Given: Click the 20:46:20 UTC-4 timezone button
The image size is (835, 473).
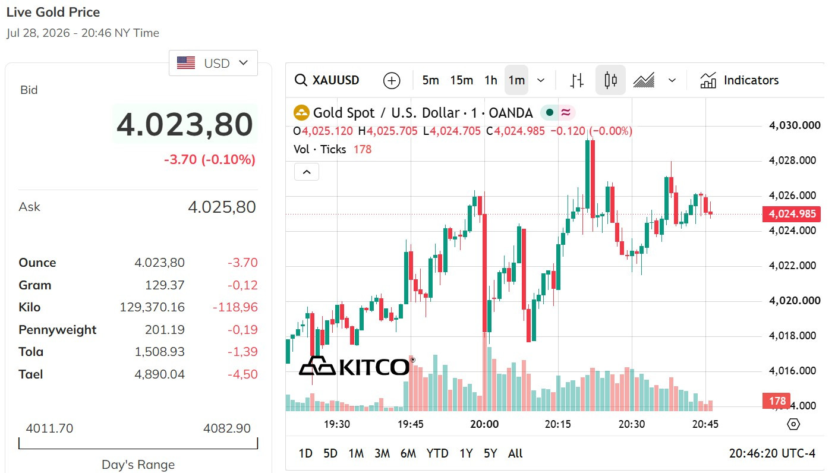Looking at the screenshot, I should [x=773, y=453].
